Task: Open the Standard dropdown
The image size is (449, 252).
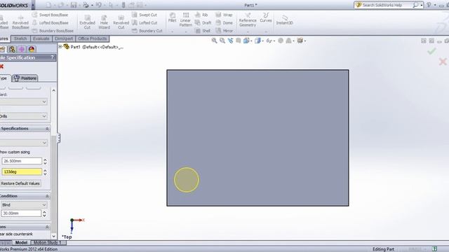Action: tap(23, 101)
